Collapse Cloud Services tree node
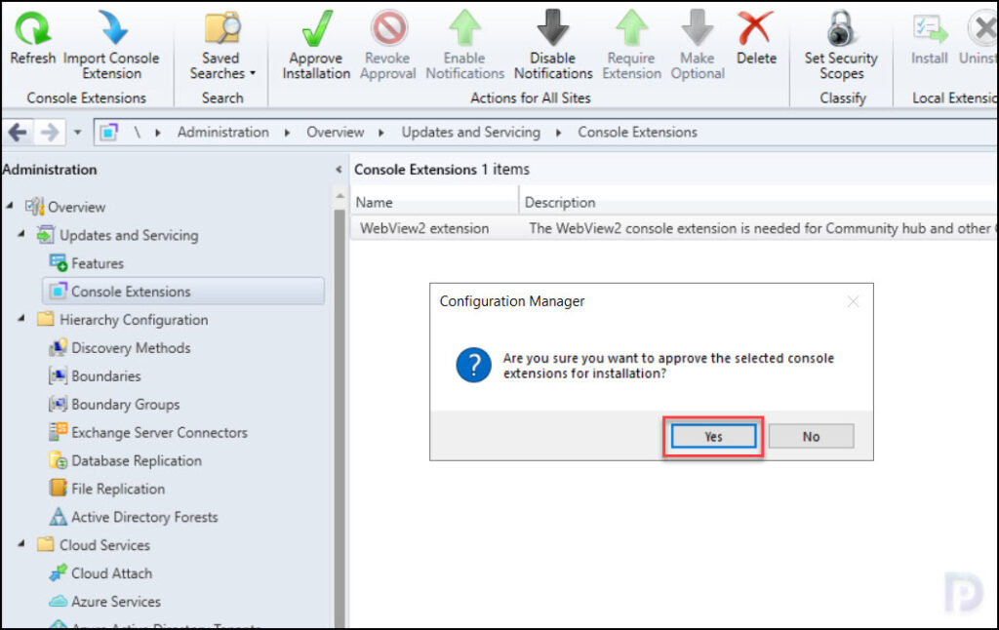999x630 pixels. [x=21, y=543]
